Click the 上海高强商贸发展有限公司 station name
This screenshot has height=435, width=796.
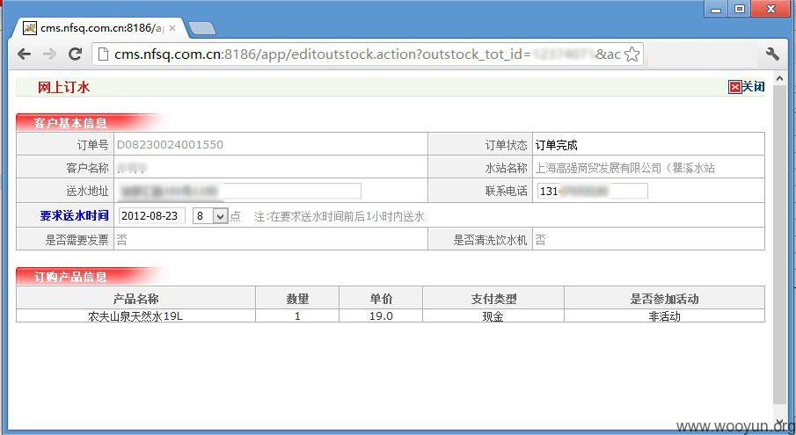tap(624, 168)
